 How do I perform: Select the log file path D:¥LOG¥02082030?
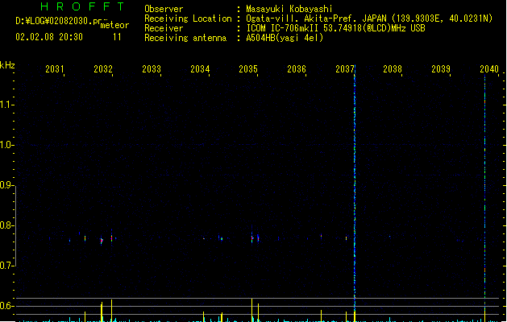click(58, 21)
